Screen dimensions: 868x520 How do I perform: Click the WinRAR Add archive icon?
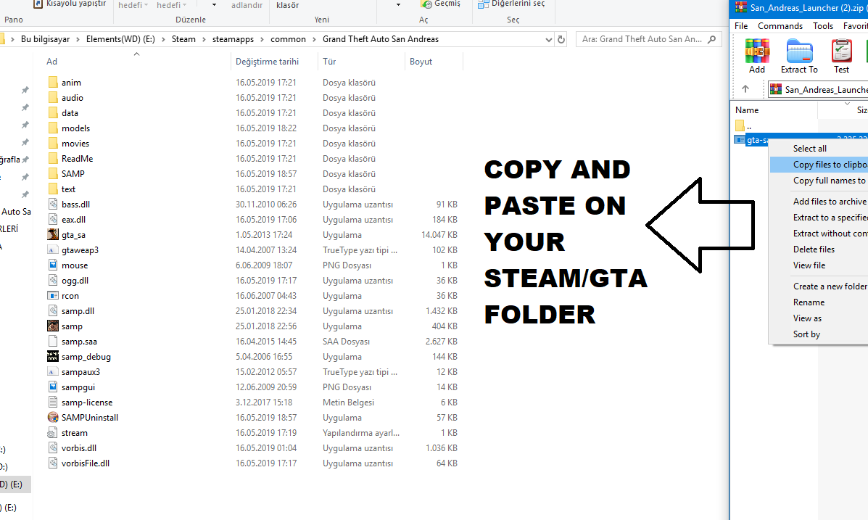point(757,51)
